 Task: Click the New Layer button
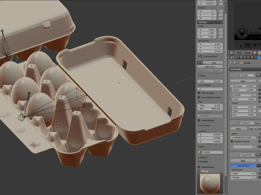[210, 67]
